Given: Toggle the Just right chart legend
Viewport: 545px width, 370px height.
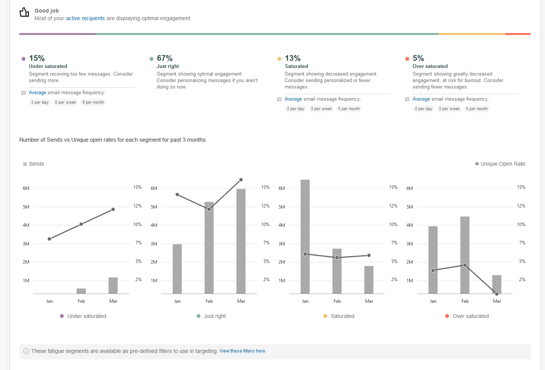Looking at the screenshot, I should (x=211, y=316).
